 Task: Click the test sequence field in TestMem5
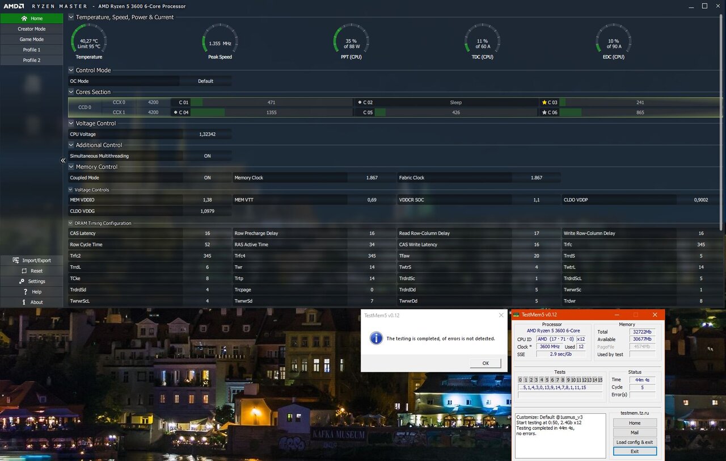click(560, 387)
